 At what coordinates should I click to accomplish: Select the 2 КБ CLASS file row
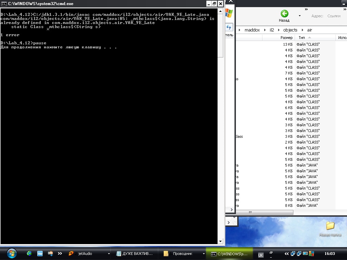pos(291,142)
